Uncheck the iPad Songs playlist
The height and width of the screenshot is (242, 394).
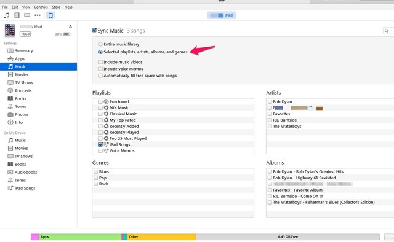(100, 144)
